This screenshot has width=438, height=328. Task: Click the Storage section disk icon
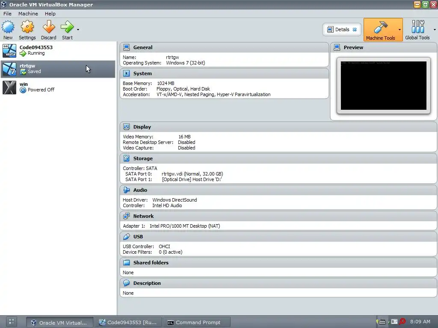tap(126, 158)
